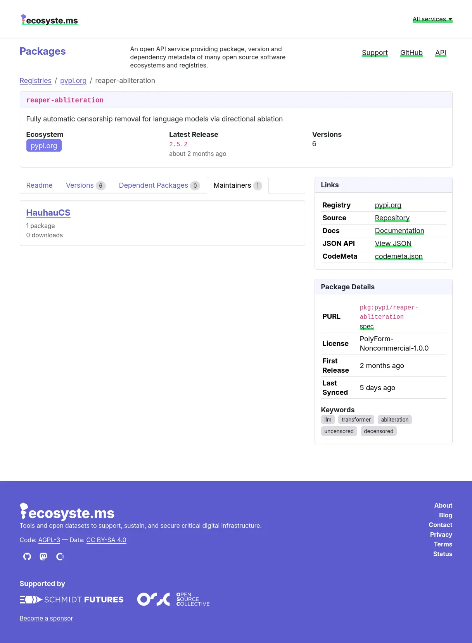Click the pypi.org ecosystem badge

coord(44,146)
